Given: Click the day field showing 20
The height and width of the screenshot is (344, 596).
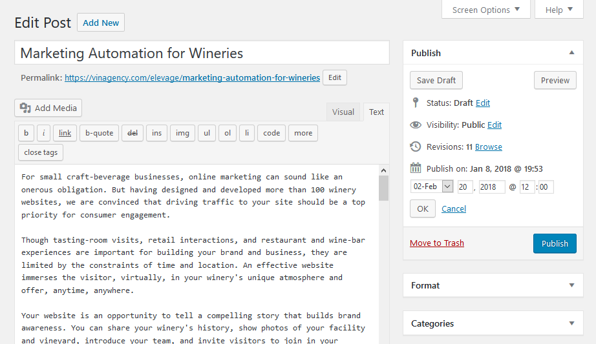Looking at the screenshot, I should click(465, 187).
